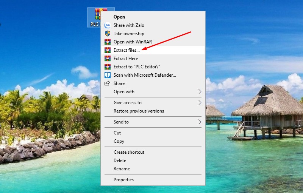Viewport: 303px width, 193px height.
Task: Open the Open with submenu entry
Action: 153,92
